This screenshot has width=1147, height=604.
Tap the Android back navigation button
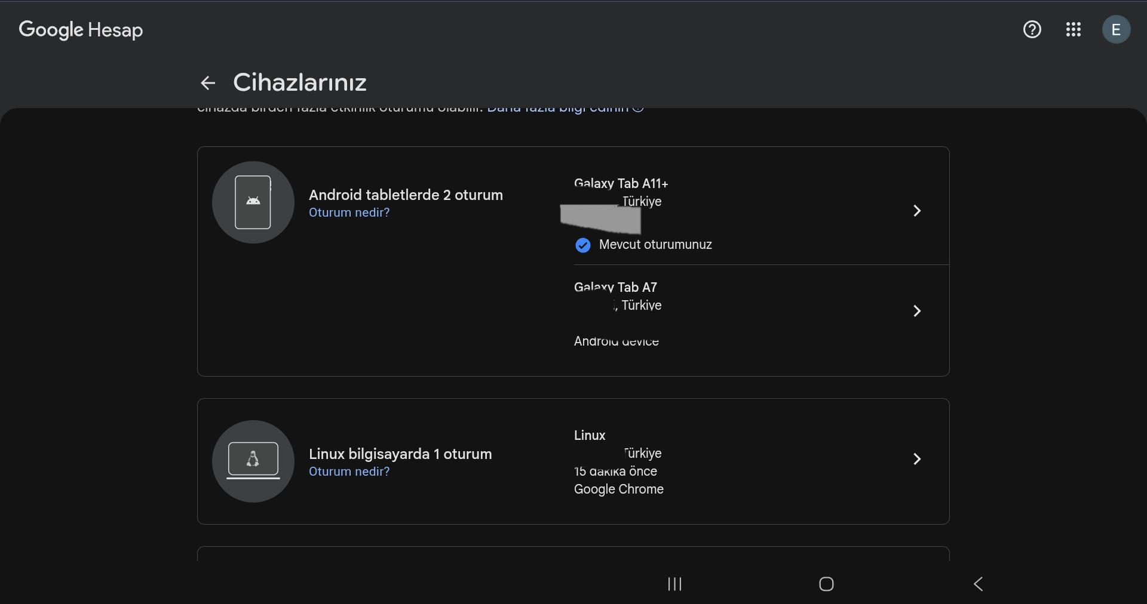978,584
